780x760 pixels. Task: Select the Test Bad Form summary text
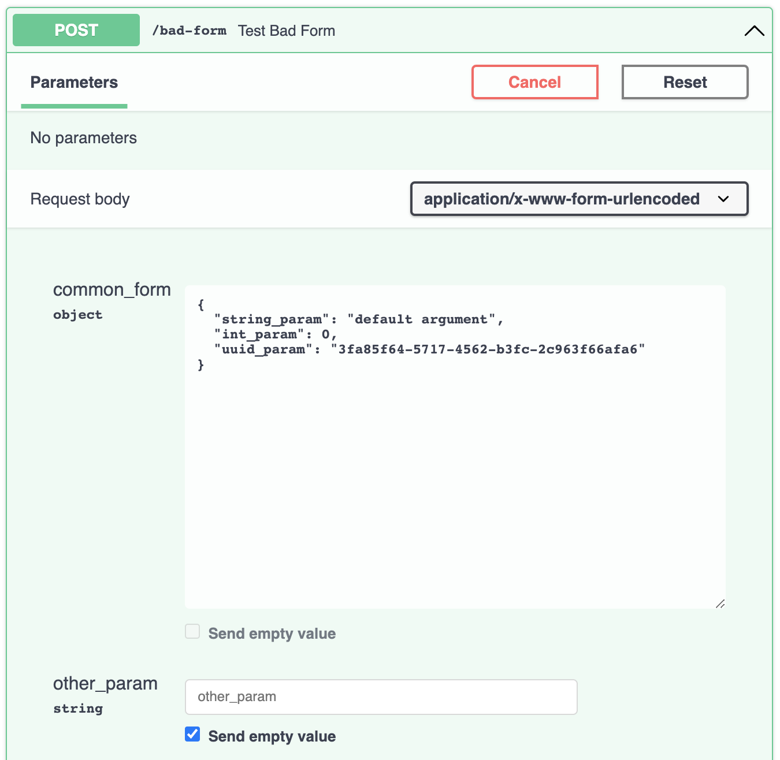tap(287, 31)
